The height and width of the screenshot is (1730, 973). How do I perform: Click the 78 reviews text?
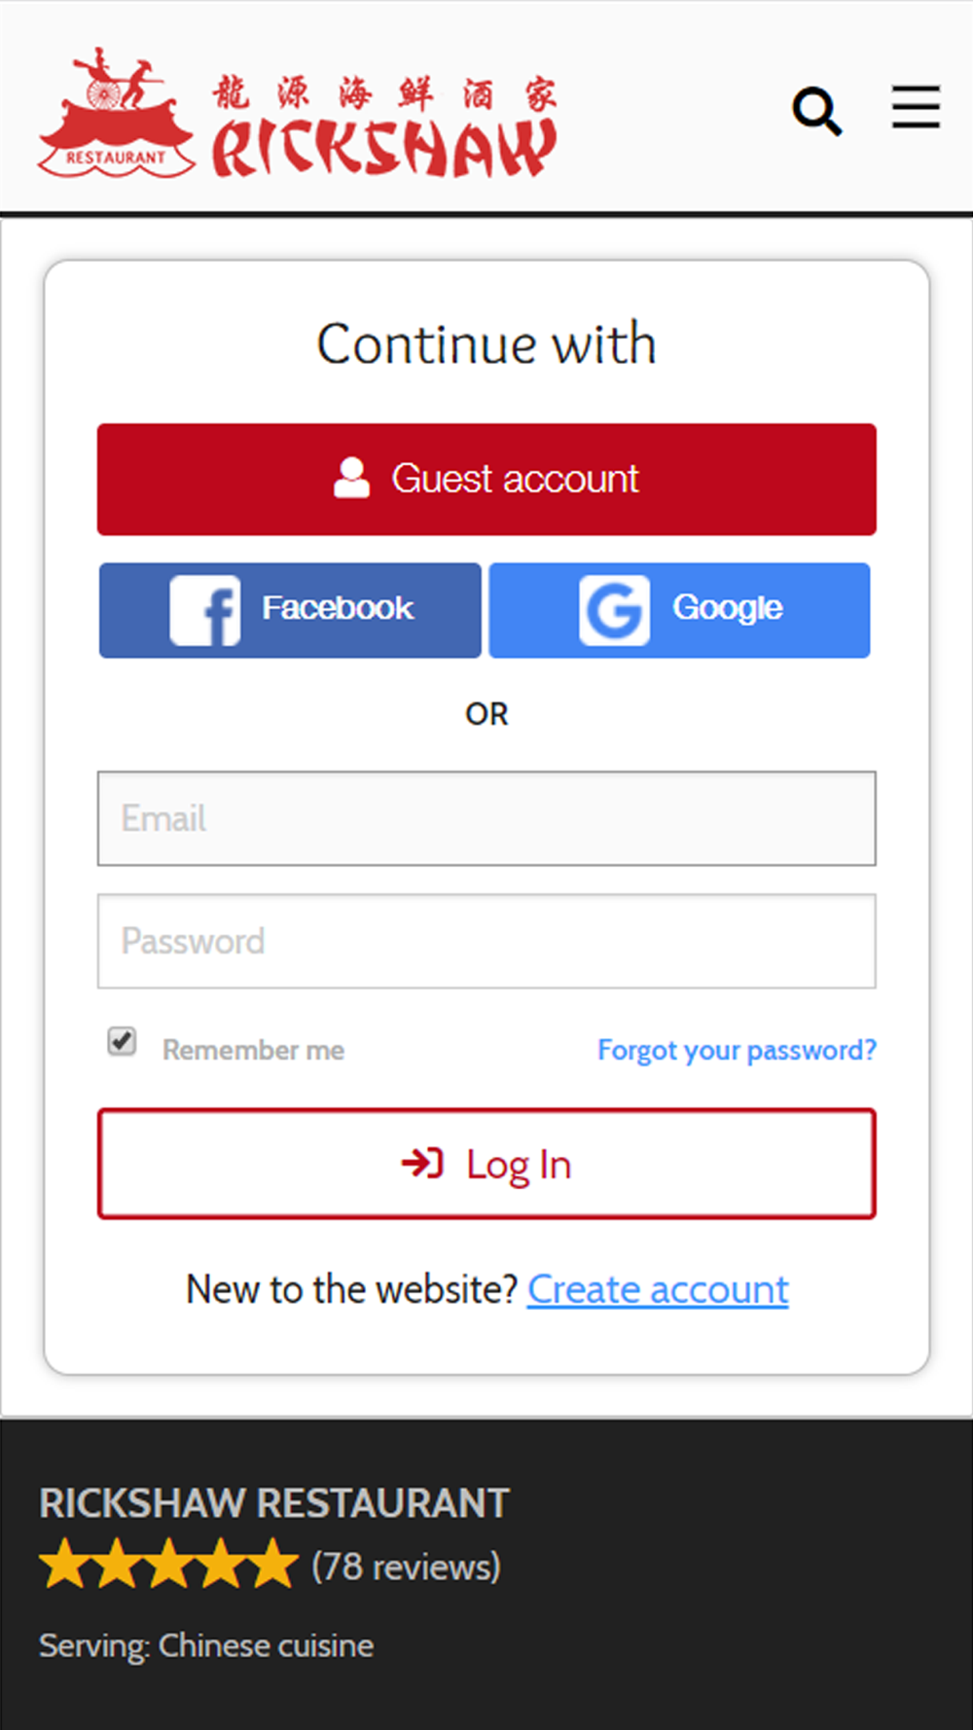[406, 1567]
